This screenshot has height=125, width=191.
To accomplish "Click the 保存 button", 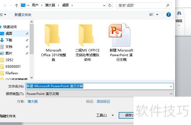I will (127, 115).
